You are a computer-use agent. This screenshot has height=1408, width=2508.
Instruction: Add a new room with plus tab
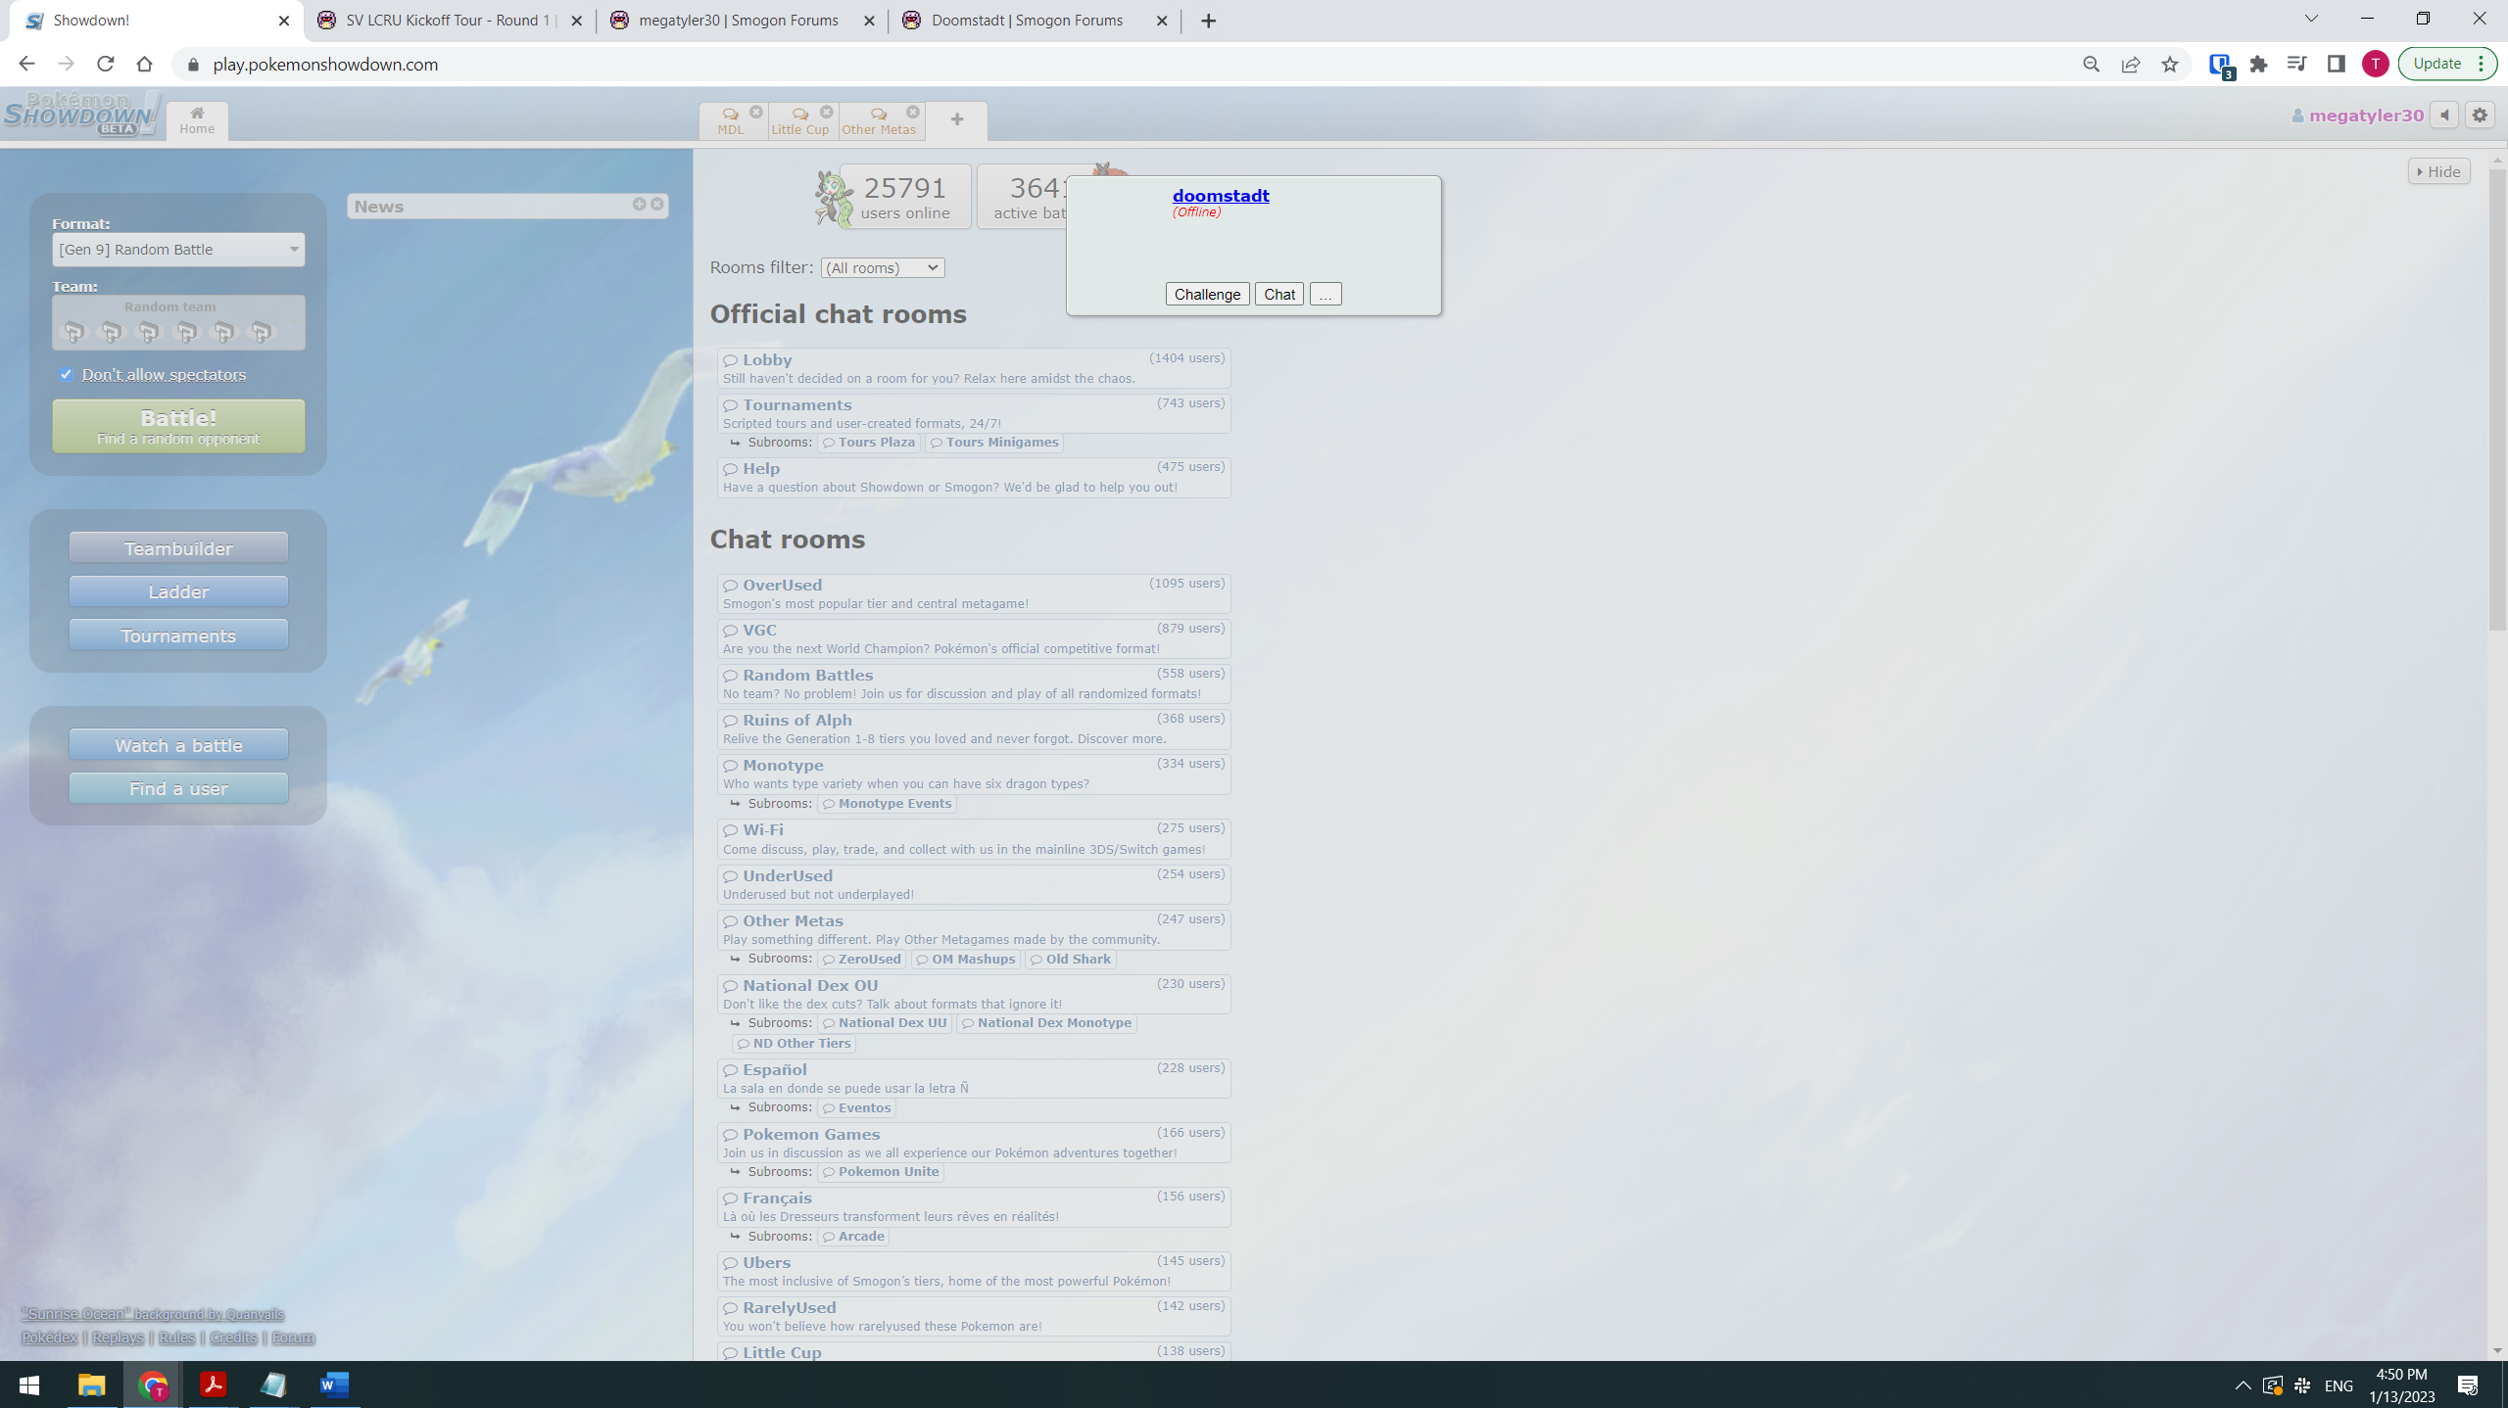[957, 119]
